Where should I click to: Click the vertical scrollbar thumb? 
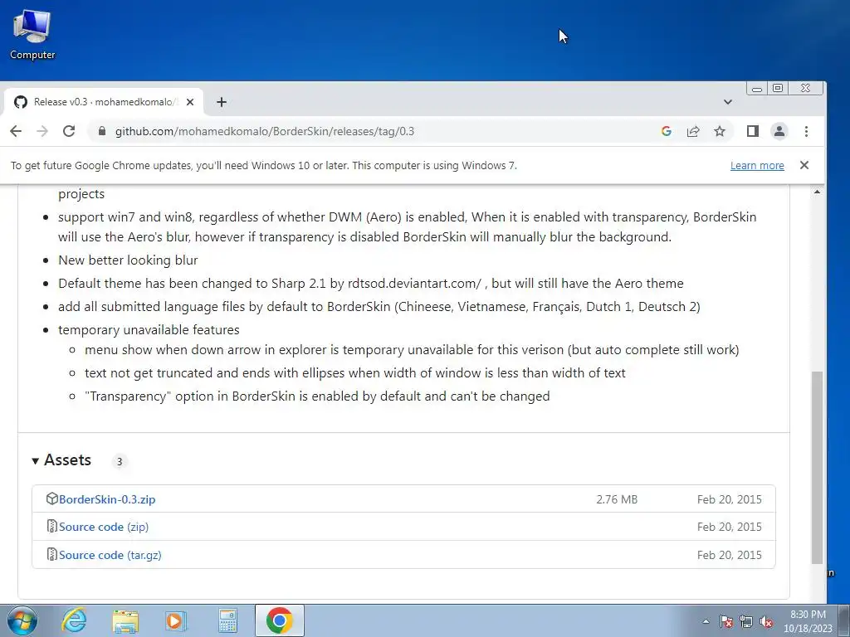pos(817,468)
